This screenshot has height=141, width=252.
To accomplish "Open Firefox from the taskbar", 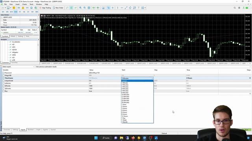I will (133, 138).
